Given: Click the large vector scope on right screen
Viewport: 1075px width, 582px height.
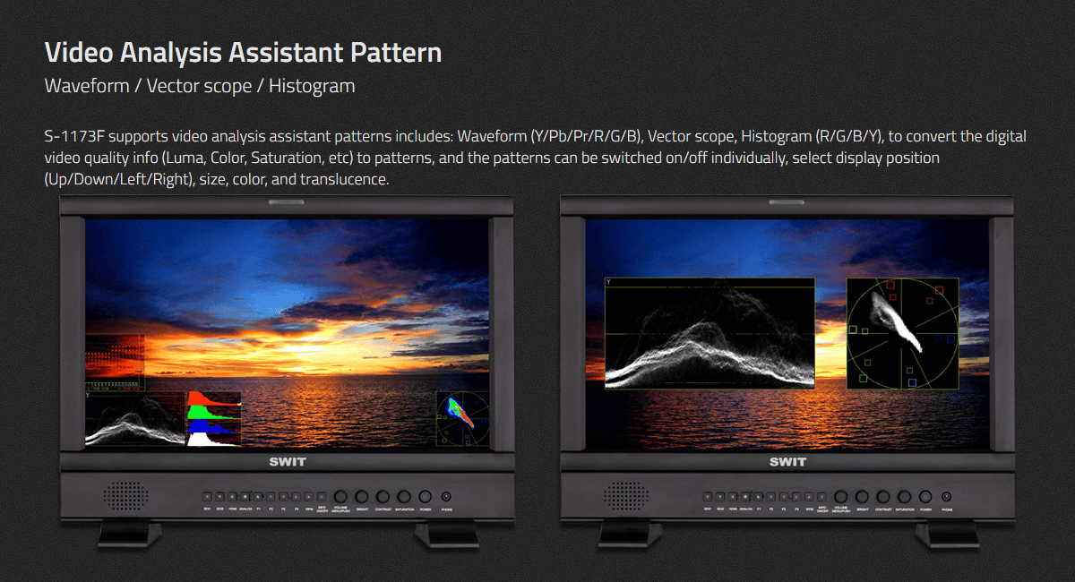Looking at the screenshot, I should coord(902,333).
